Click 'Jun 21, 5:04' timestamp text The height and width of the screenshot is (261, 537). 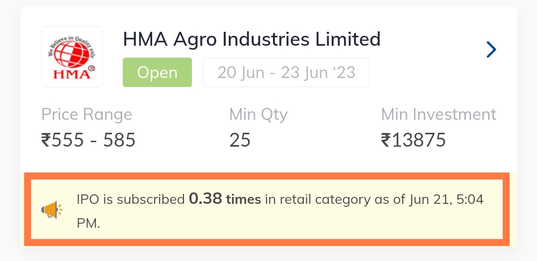447,199
